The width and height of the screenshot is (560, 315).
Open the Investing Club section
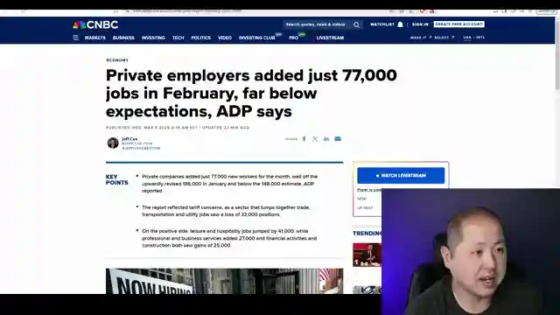[x=256, y=38]
